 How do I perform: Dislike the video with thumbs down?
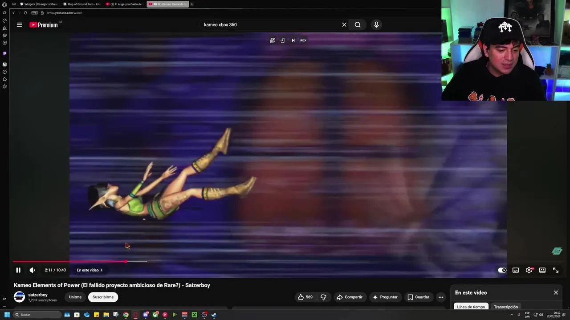[x=324, y=297]
